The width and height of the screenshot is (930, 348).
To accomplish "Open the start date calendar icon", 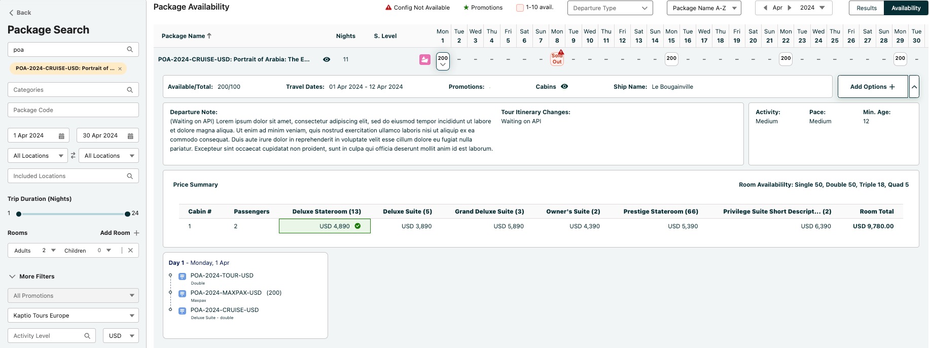I will (x=61, y=136).
